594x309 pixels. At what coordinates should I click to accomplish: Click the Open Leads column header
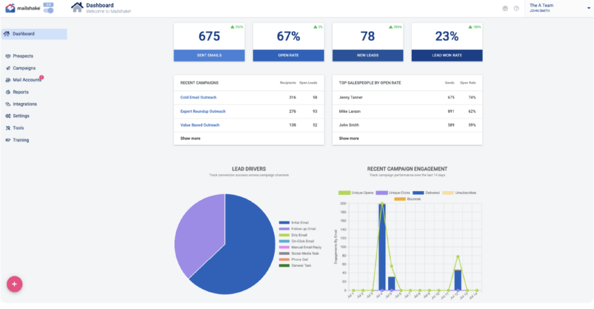(x=309, y=83)
